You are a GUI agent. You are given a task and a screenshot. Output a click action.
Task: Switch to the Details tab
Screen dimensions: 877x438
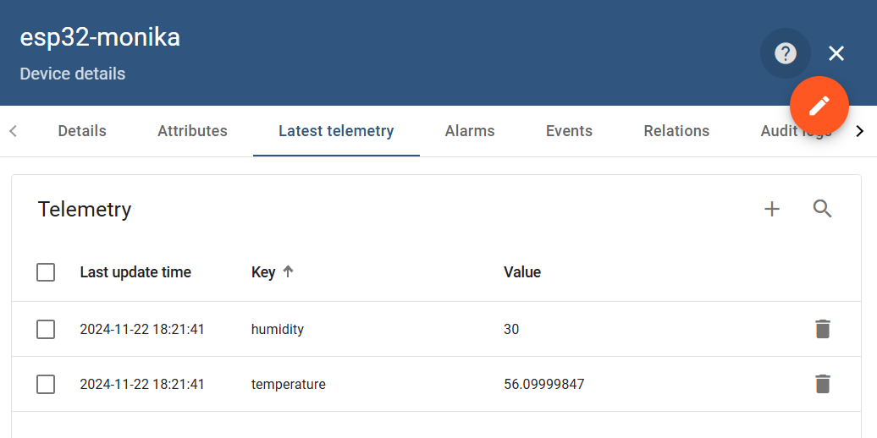82,131
